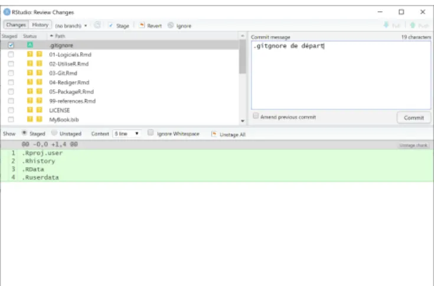The image size is (434, 286).
Task: Toggle the Ignore Whitespace checkbox
Action: pyautogui.click(x=151, y=132)
